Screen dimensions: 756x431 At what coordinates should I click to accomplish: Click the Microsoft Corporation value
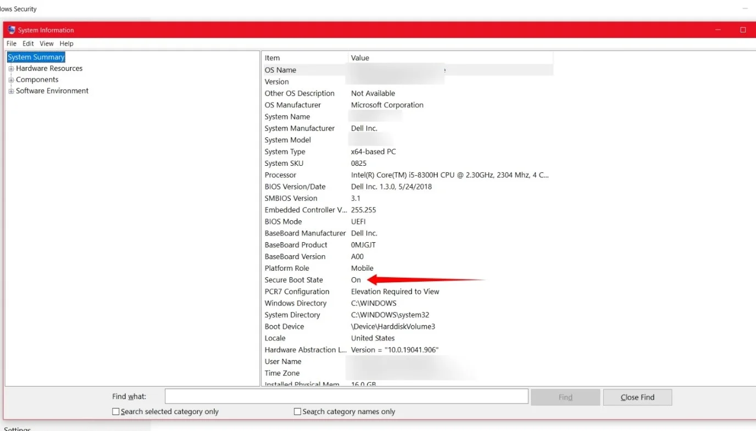(x=387, y=105)
